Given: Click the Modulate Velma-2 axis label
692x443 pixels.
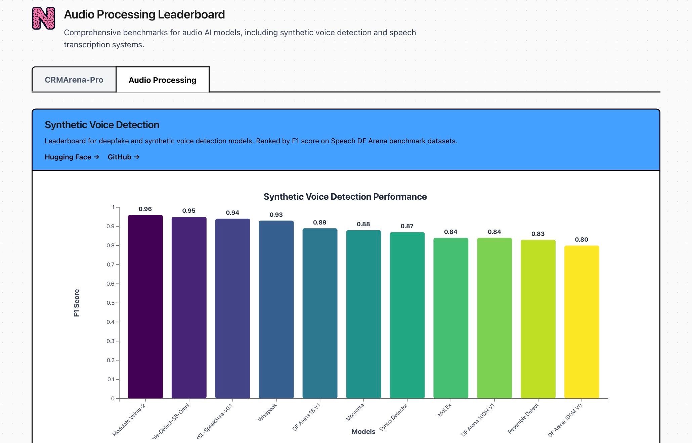Looking at the screenshot, I should [129, 420].
